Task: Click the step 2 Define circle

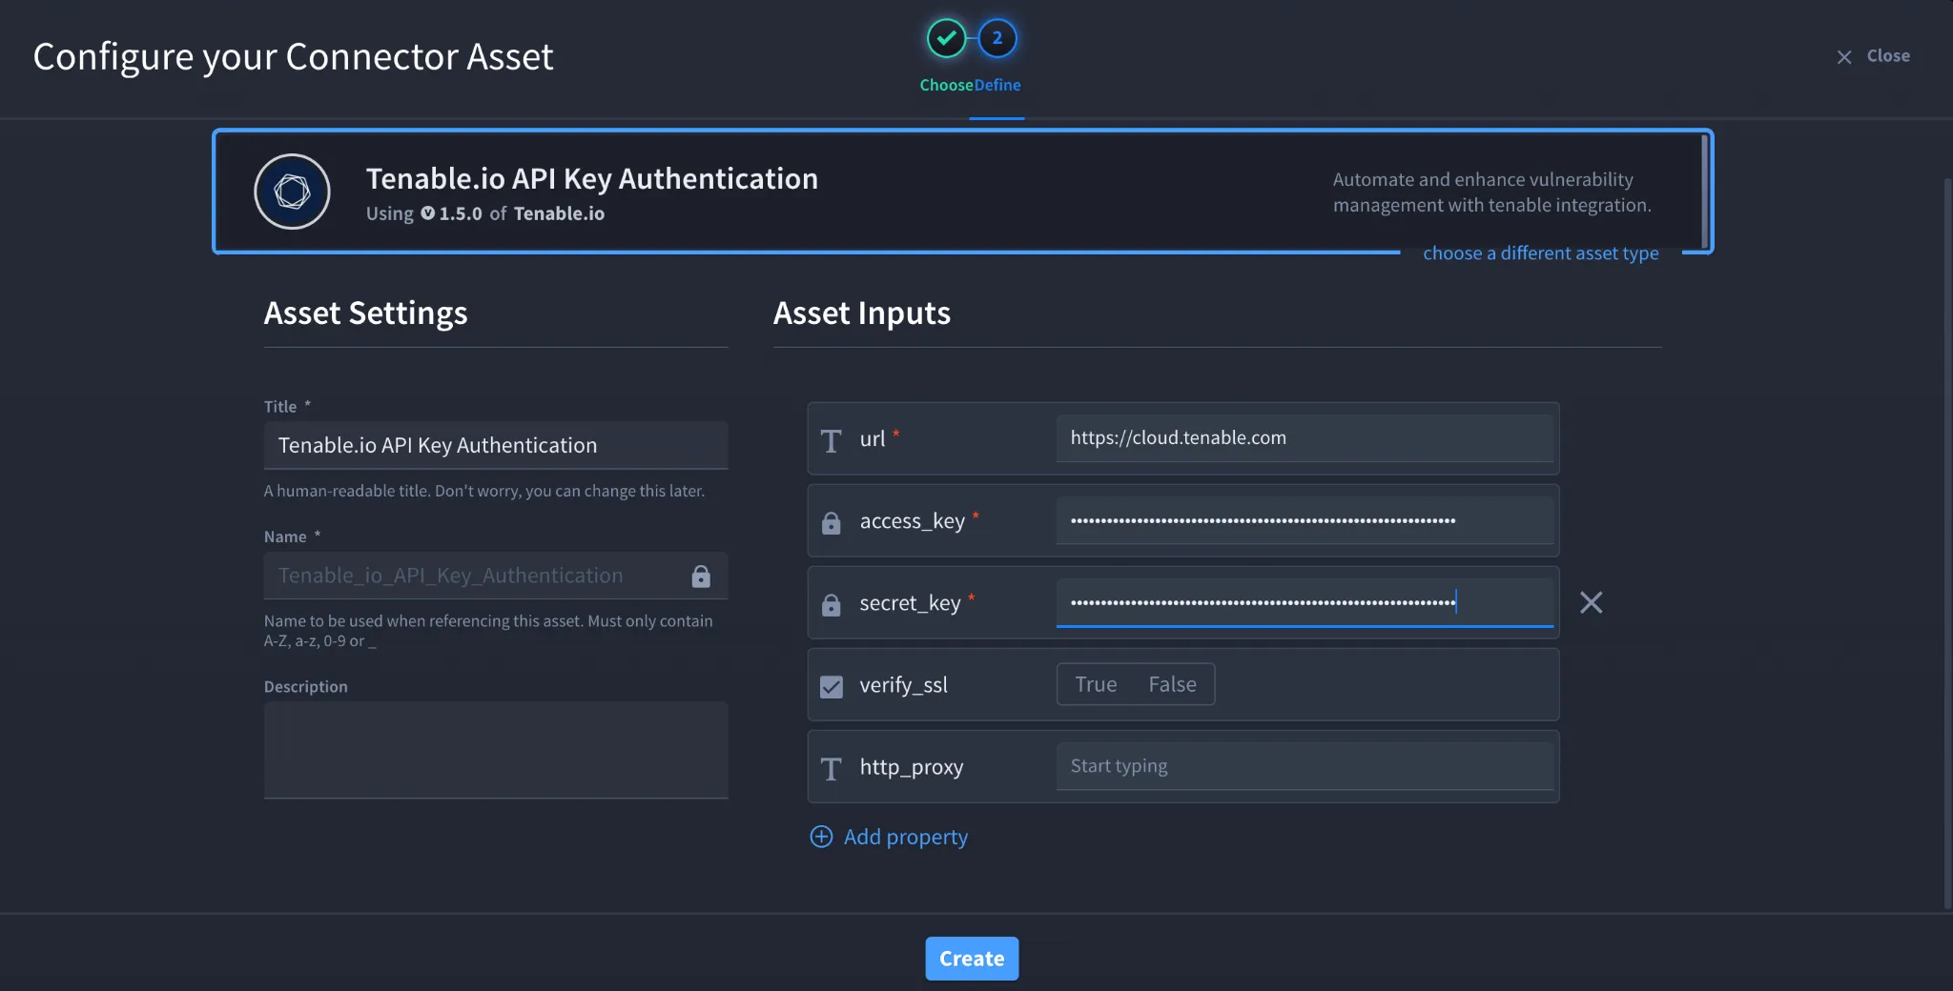Action: click(x=997, y=38)
